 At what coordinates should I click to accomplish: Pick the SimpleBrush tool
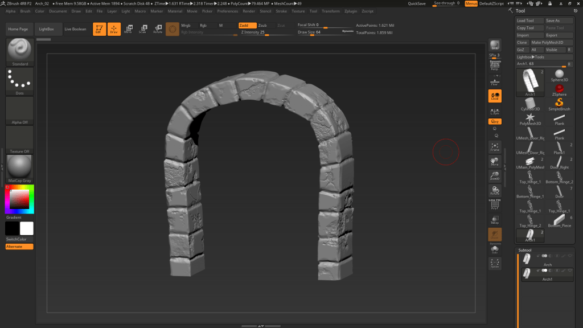pos(560,104)
